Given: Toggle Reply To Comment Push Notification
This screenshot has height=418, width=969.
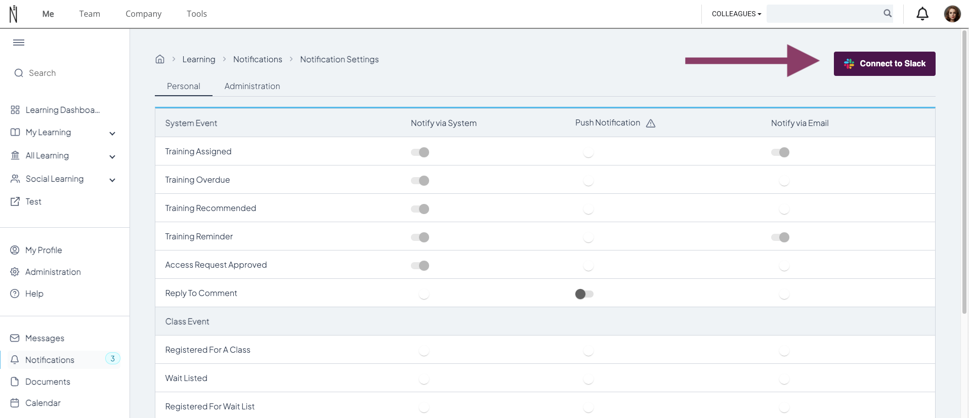Looking at the screenshot, I should point(584,294).
